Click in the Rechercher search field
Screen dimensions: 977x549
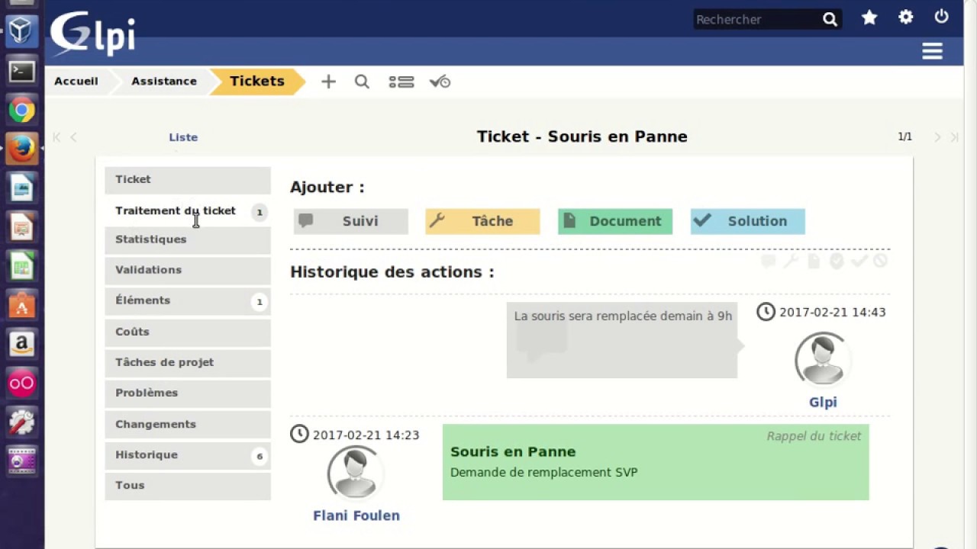[x=756, y=20]
